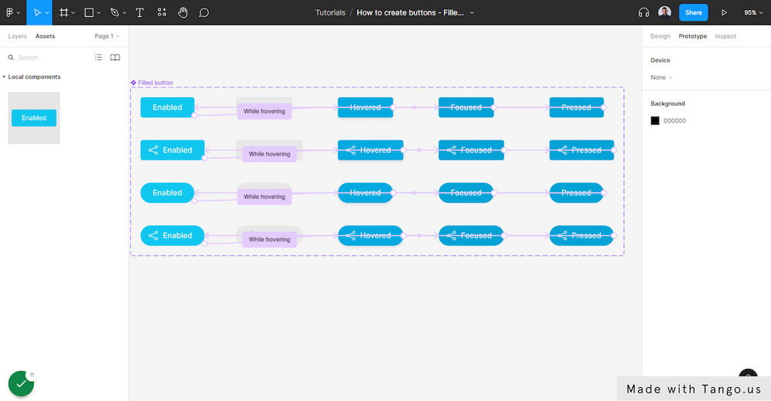
Task: Expand the shape tools dropdown arrow
Action: tap(99, 13)
